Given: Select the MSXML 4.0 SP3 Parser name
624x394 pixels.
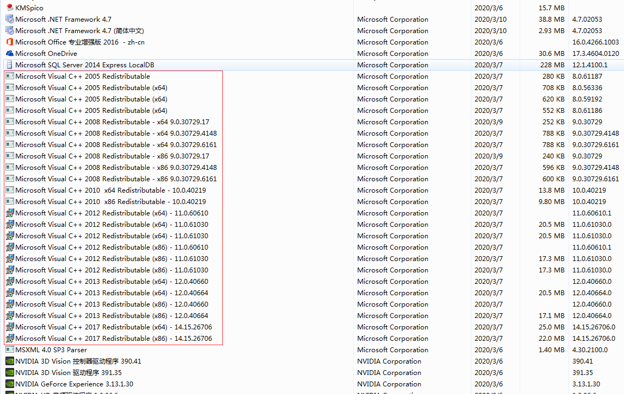Looking at the screenshot, I should (51, 349).
